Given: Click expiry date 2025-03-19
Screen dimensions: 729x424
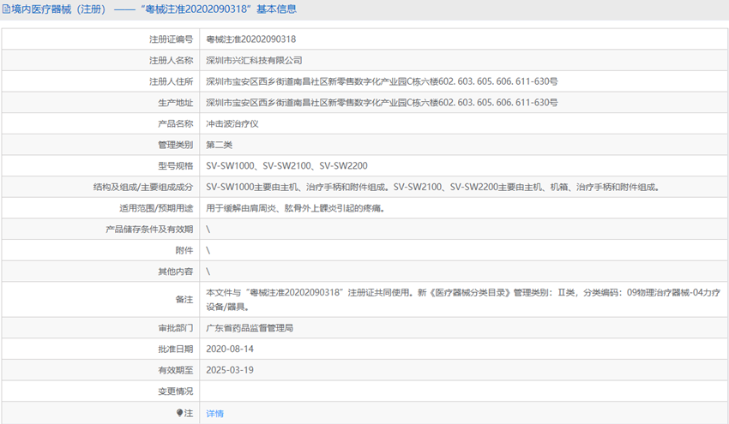Looking at the screenshot, I should coord(230,370).
